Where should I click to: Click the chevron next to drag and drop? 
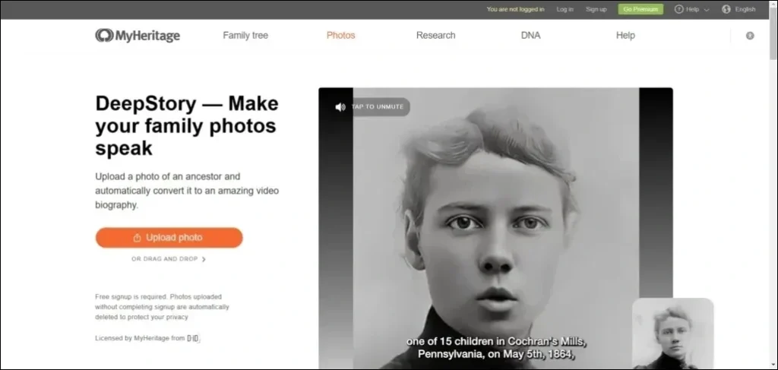click(204, 259)
